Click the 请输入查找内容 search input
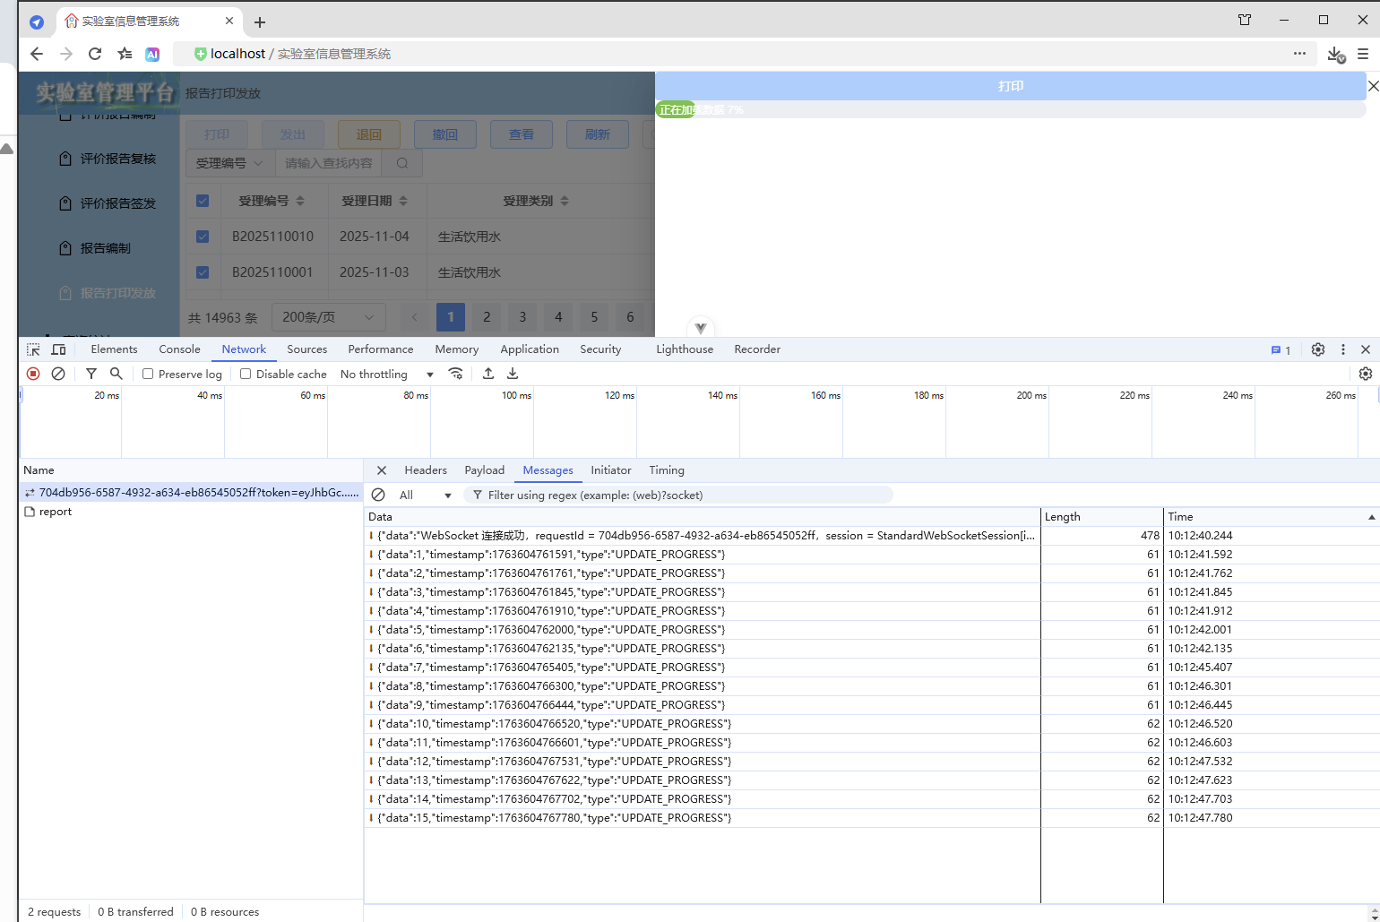Screen dimensions: 1380x922 [328, 163]
